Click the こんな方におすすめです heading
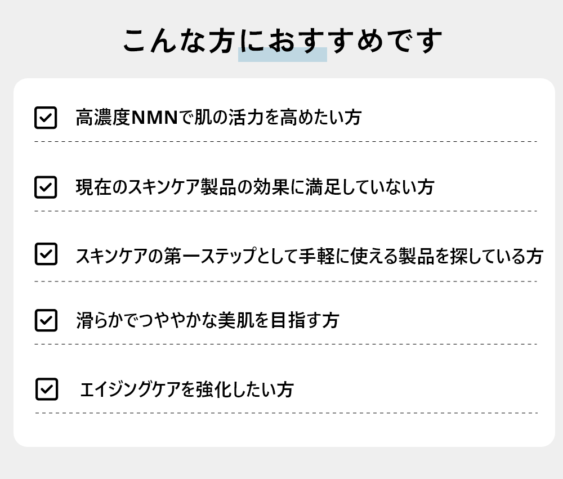 [x=283, y=41]
